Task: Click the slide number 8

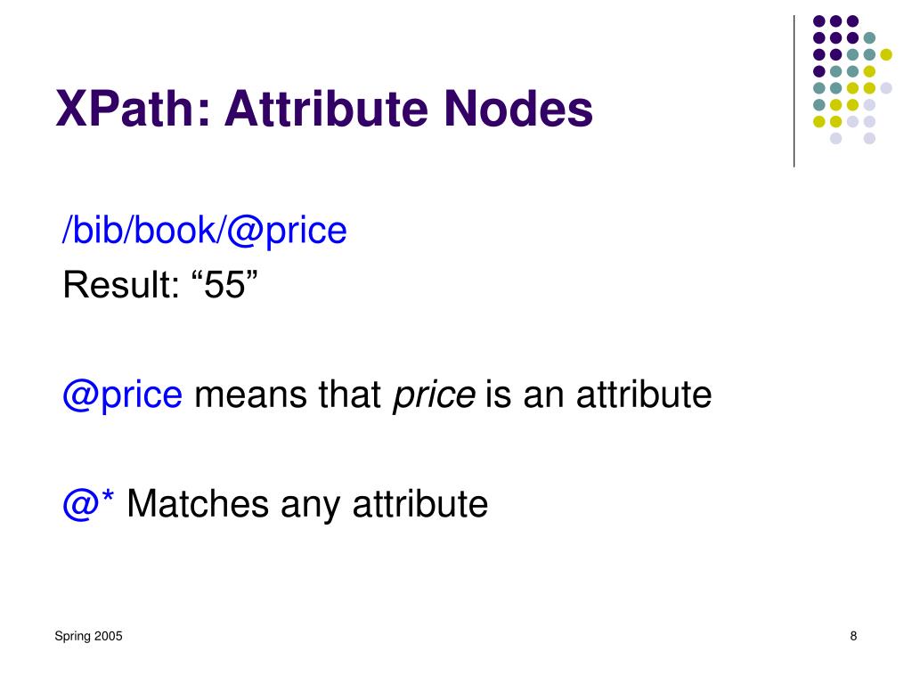Action: [853, 636]
